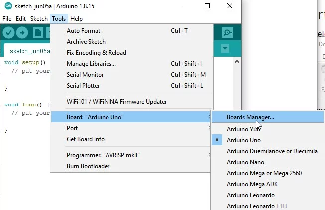This screenshot has height=210, width=325.
Task: Open Manage Libraries... entry
Action: click(x=132, y=64)
